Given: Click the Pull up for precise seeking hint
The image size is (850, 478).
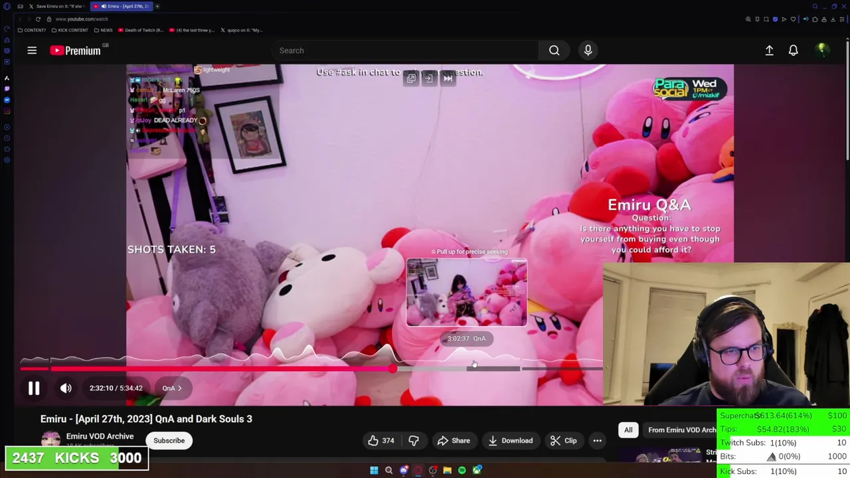Looking at the screenshot, I should tap(469, 252).
